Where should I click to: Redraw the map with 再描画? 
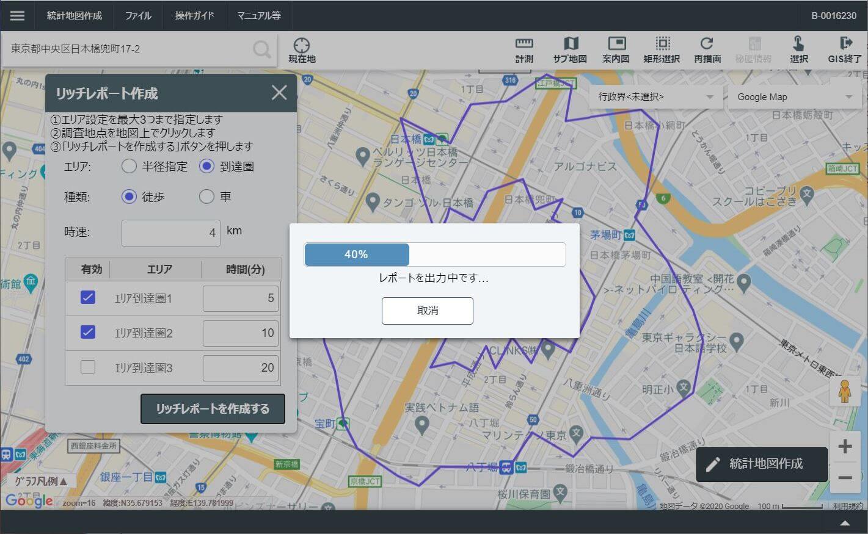(x=707, y=49)
